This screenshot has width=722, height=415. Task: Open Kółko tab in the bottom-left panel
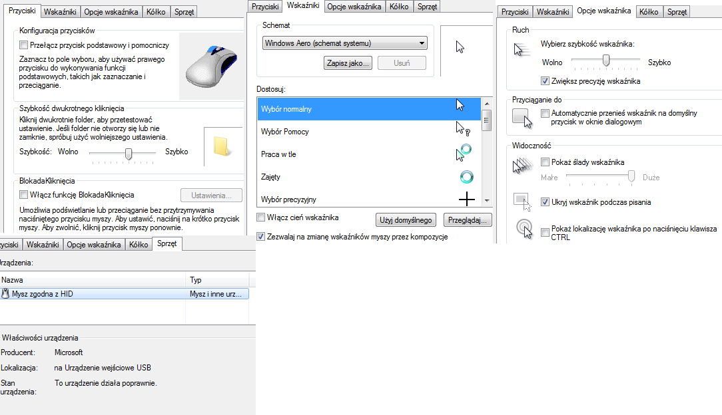click(x=138, y=245)
